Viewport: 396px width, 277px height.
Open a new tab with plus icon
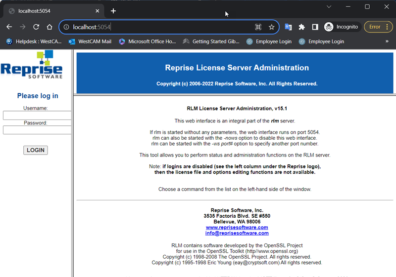pyautogui.click(x=113, y=11)
